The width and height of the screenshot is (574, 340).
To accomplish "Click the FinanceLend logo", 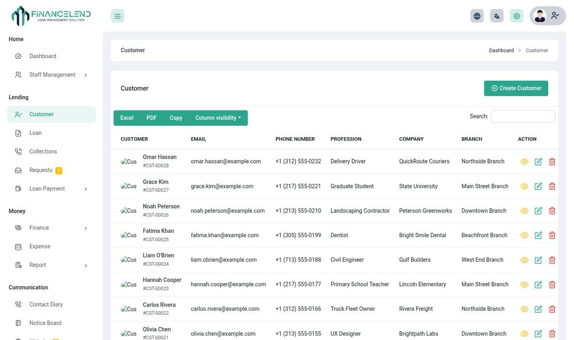I will 51,16.
